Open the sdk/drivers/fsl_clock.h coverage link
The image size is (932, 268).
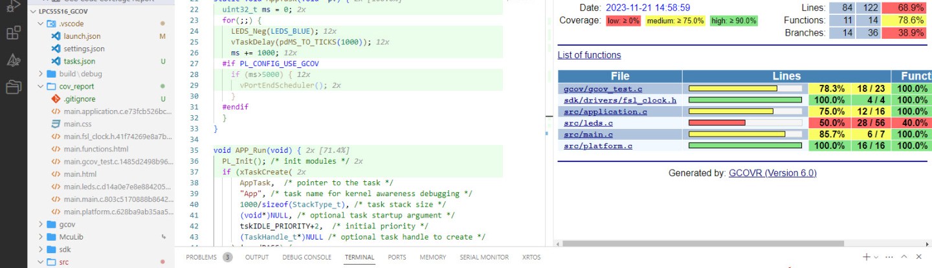pyautogui.click(x=620, y=100)
